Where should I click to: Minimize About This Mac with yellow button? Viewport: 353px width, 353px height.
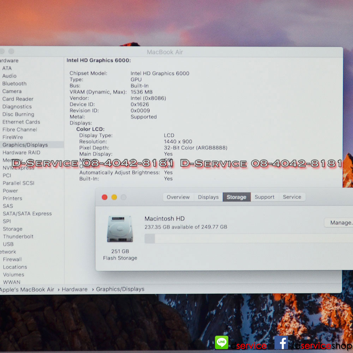coord(114,197)
